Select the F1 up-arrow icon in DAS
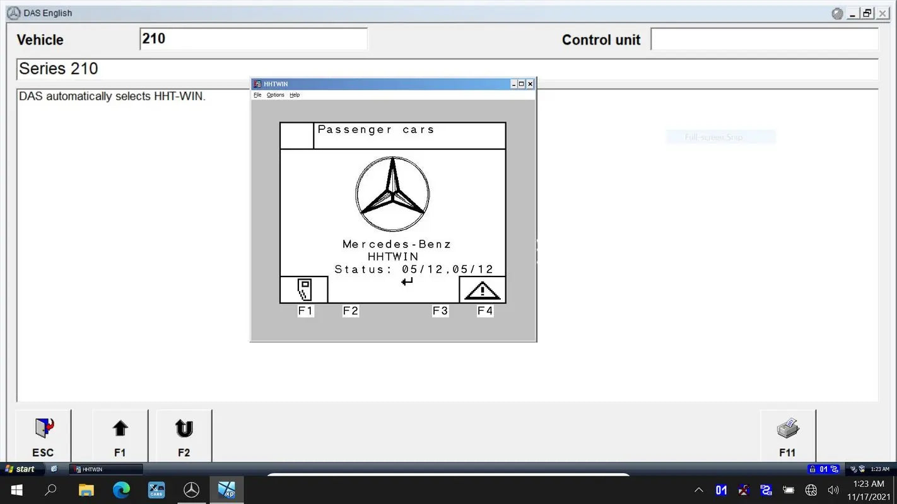 [120, 429]
